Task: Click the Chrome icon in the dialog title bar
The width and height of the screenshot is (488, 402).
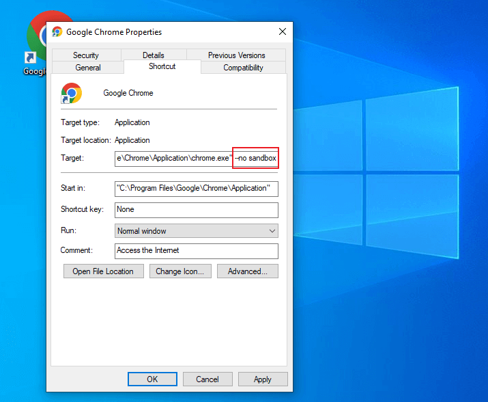Action: [57, 32]
